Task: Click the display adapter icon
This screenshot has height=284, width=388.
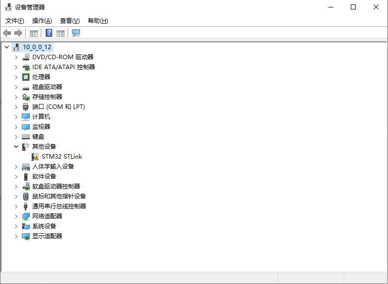Action: coord(26,236)
